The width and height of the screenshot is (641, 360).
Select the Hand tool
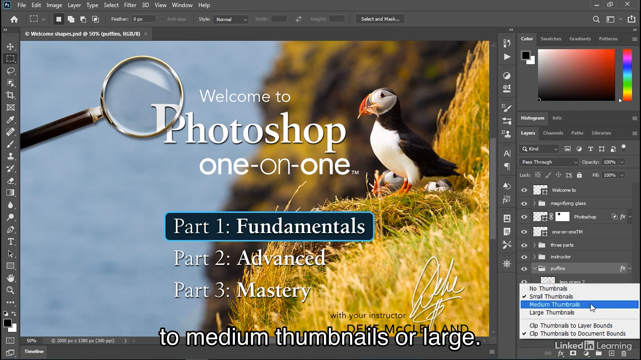point(11,278)
